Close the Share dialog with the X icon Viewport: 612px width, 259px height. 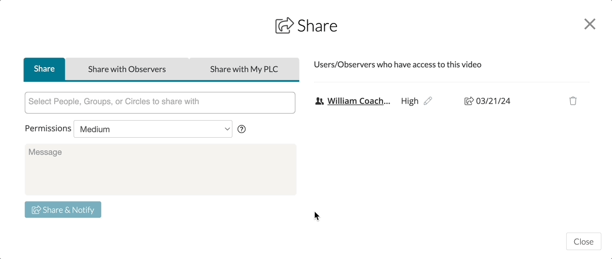point(590,24)
